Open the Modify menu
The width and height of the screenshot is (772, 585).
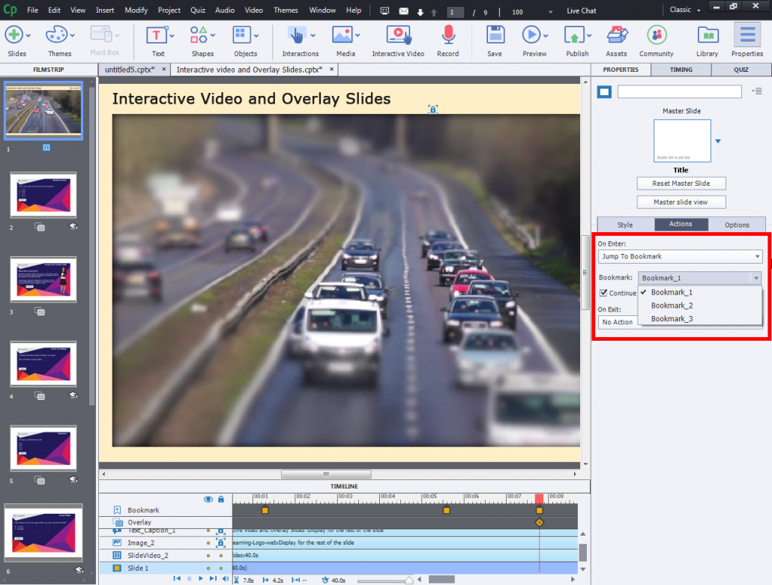(x=133, y=10)
